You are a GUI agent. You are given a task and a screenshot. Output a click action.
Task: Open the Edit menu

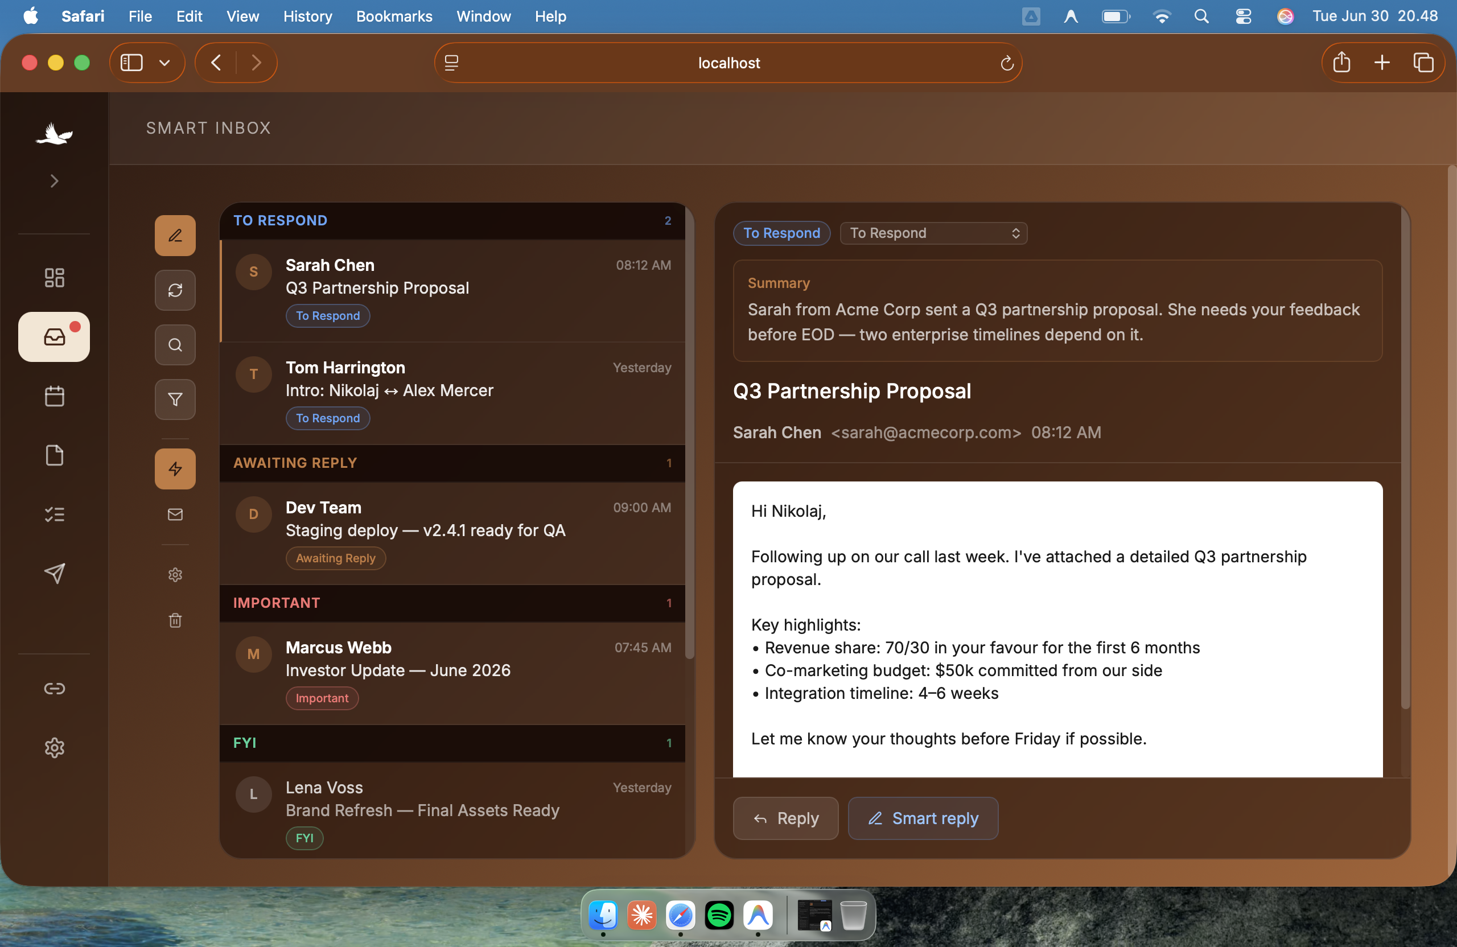click(x=189, y=17)
